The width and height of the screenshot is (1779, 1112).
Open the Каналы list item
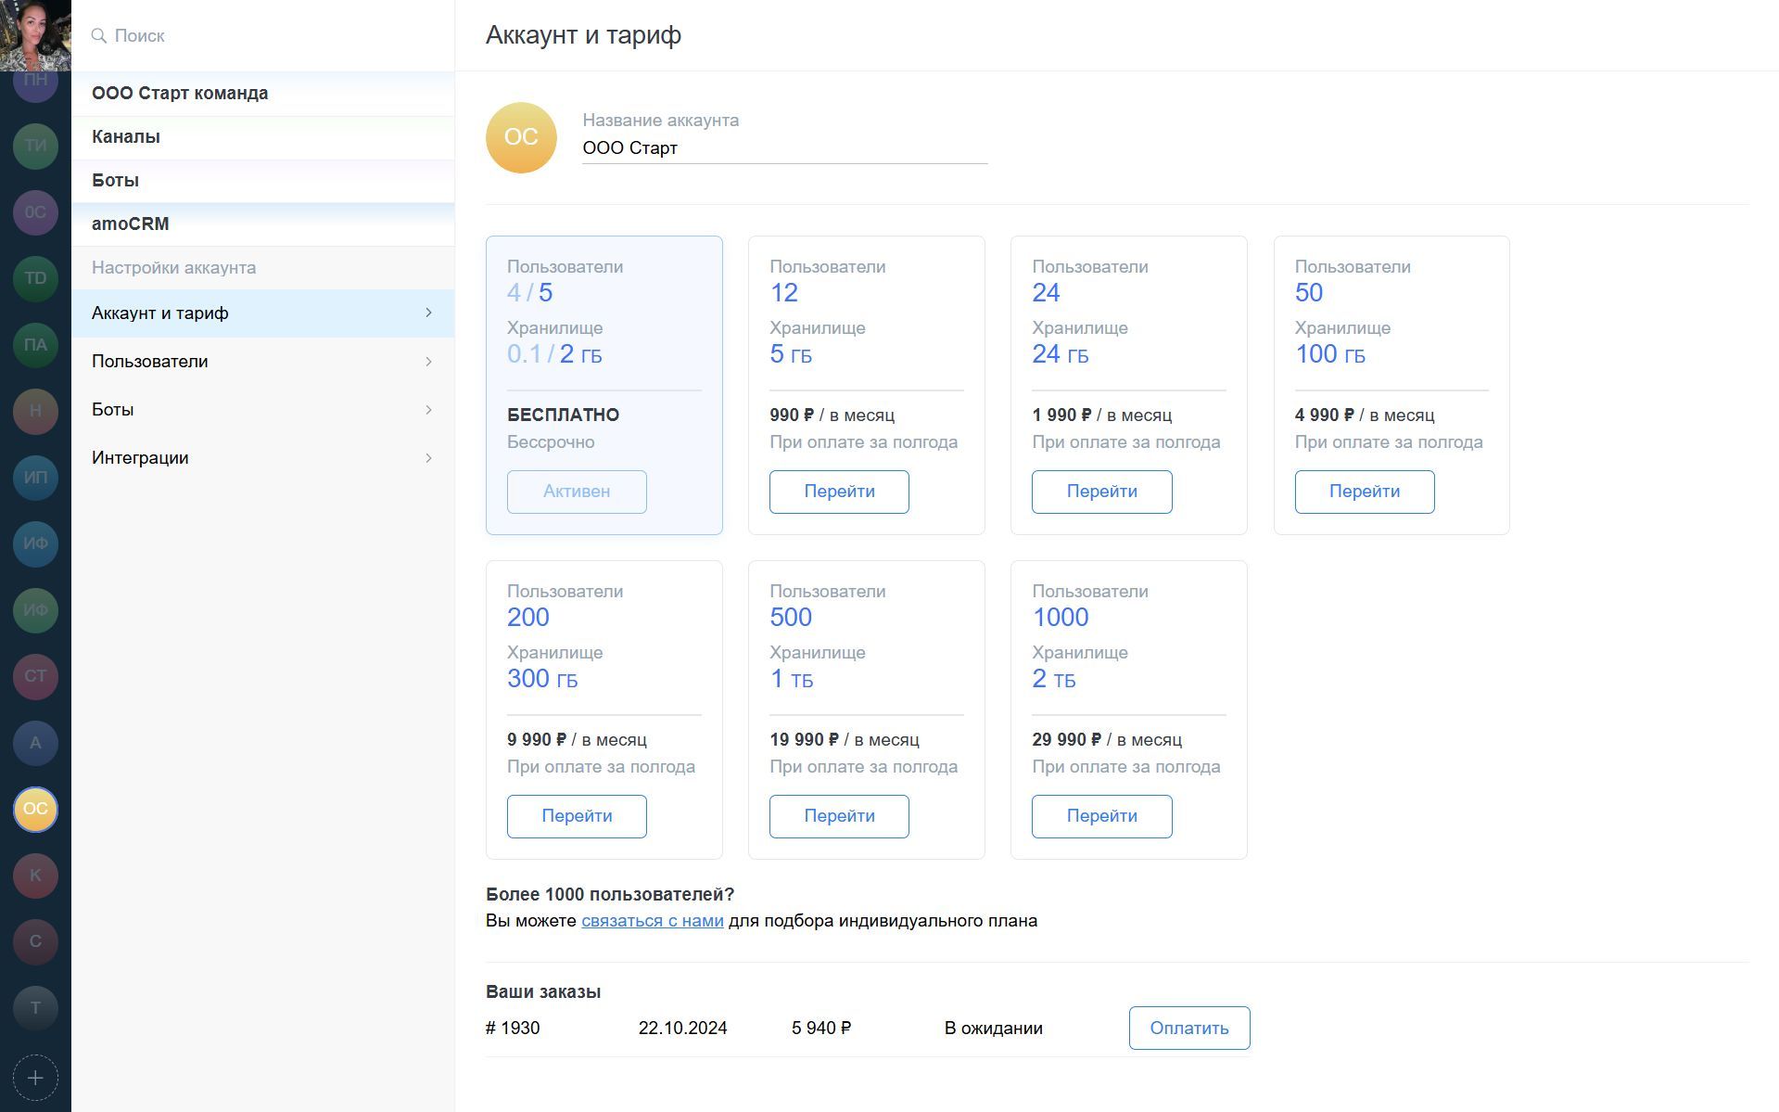[x=262, y=137]
